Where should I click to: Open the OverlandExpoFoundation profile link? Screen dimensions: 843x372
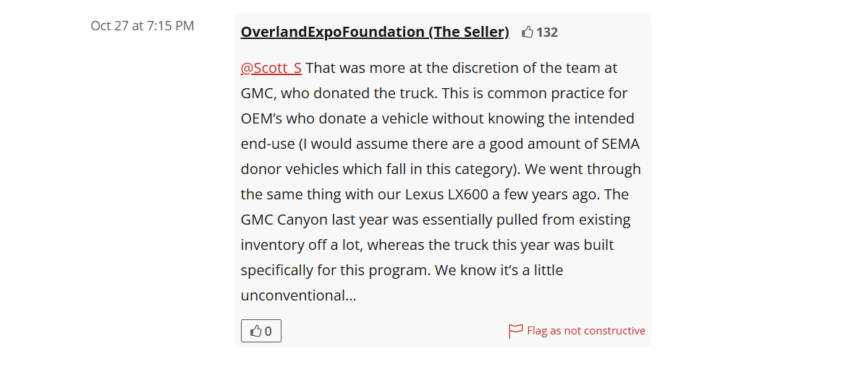(332, 32)
